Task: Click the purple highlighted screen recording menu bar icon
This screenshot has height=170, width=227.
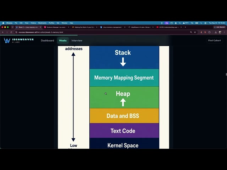Action: click(167, 23)
